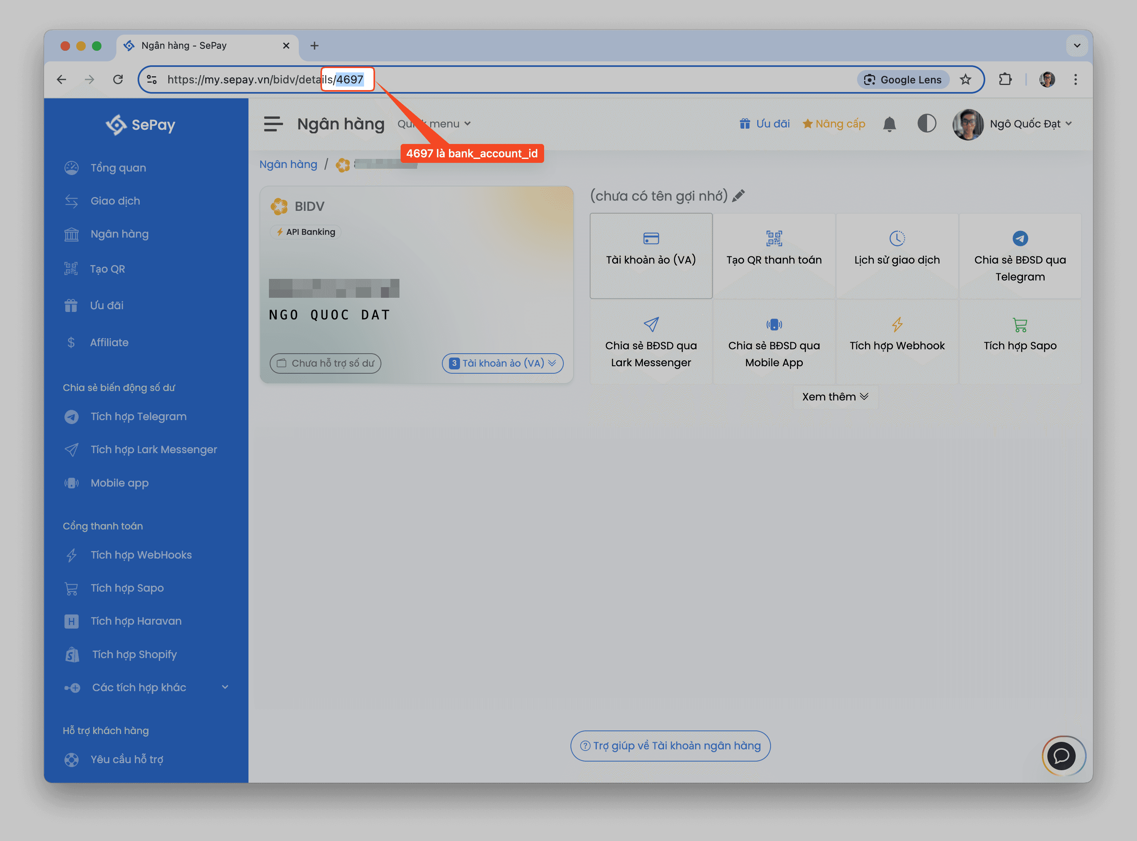Open Giao dịch in sidebar menu

(x=115, y=201)
